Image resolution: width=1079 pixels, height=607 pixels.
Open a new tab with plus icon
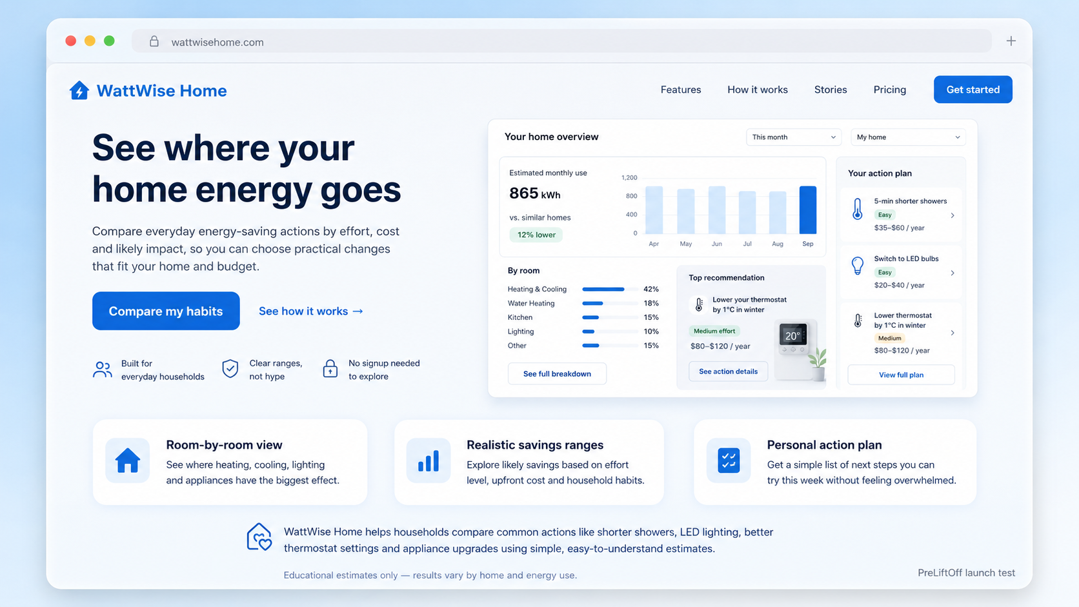1011,41
